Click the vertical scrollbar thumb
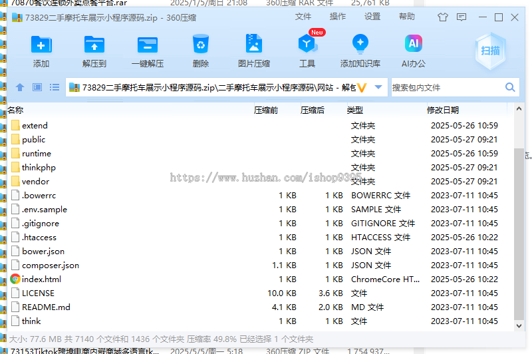 [x=519, y=234]
